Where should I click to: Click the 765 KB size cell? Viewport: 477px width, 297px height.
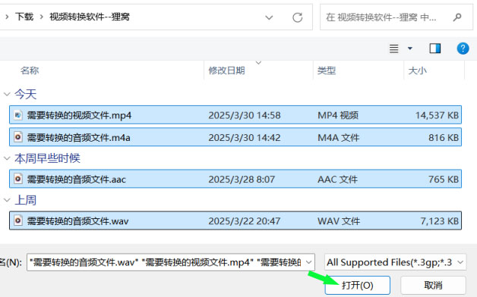click(x=444, y=179)
